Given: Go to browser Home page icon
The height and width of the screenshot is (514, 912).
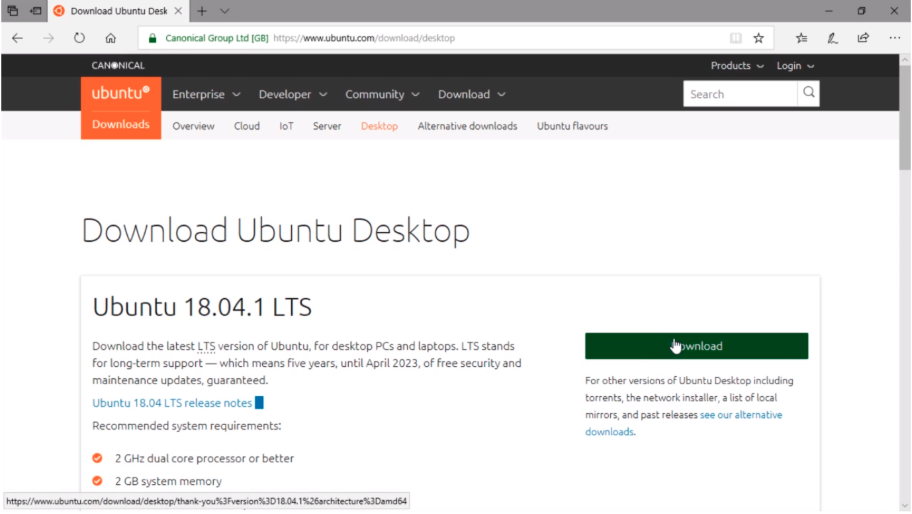Looking at the screenshot, I should [x=111, y=38].
